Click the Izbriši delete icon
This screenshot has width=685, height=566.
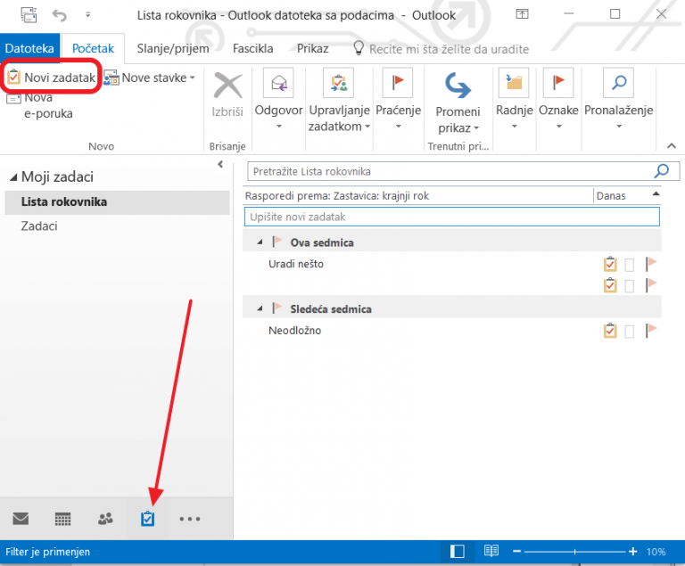tap(227, 94)
